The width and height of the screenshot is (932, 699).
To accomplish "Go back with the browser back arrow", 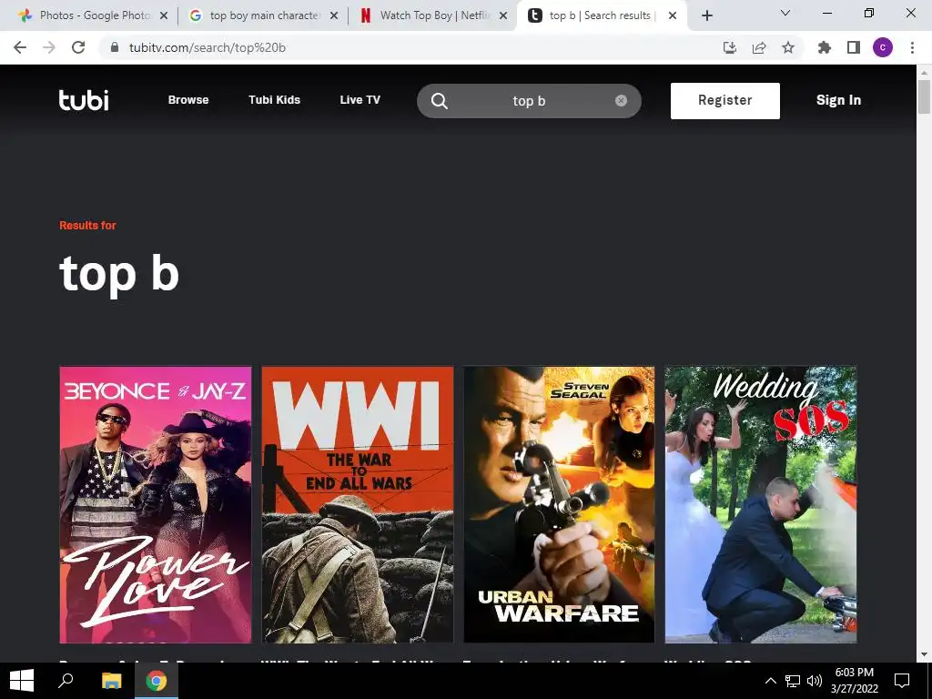I will pos(20,47).
